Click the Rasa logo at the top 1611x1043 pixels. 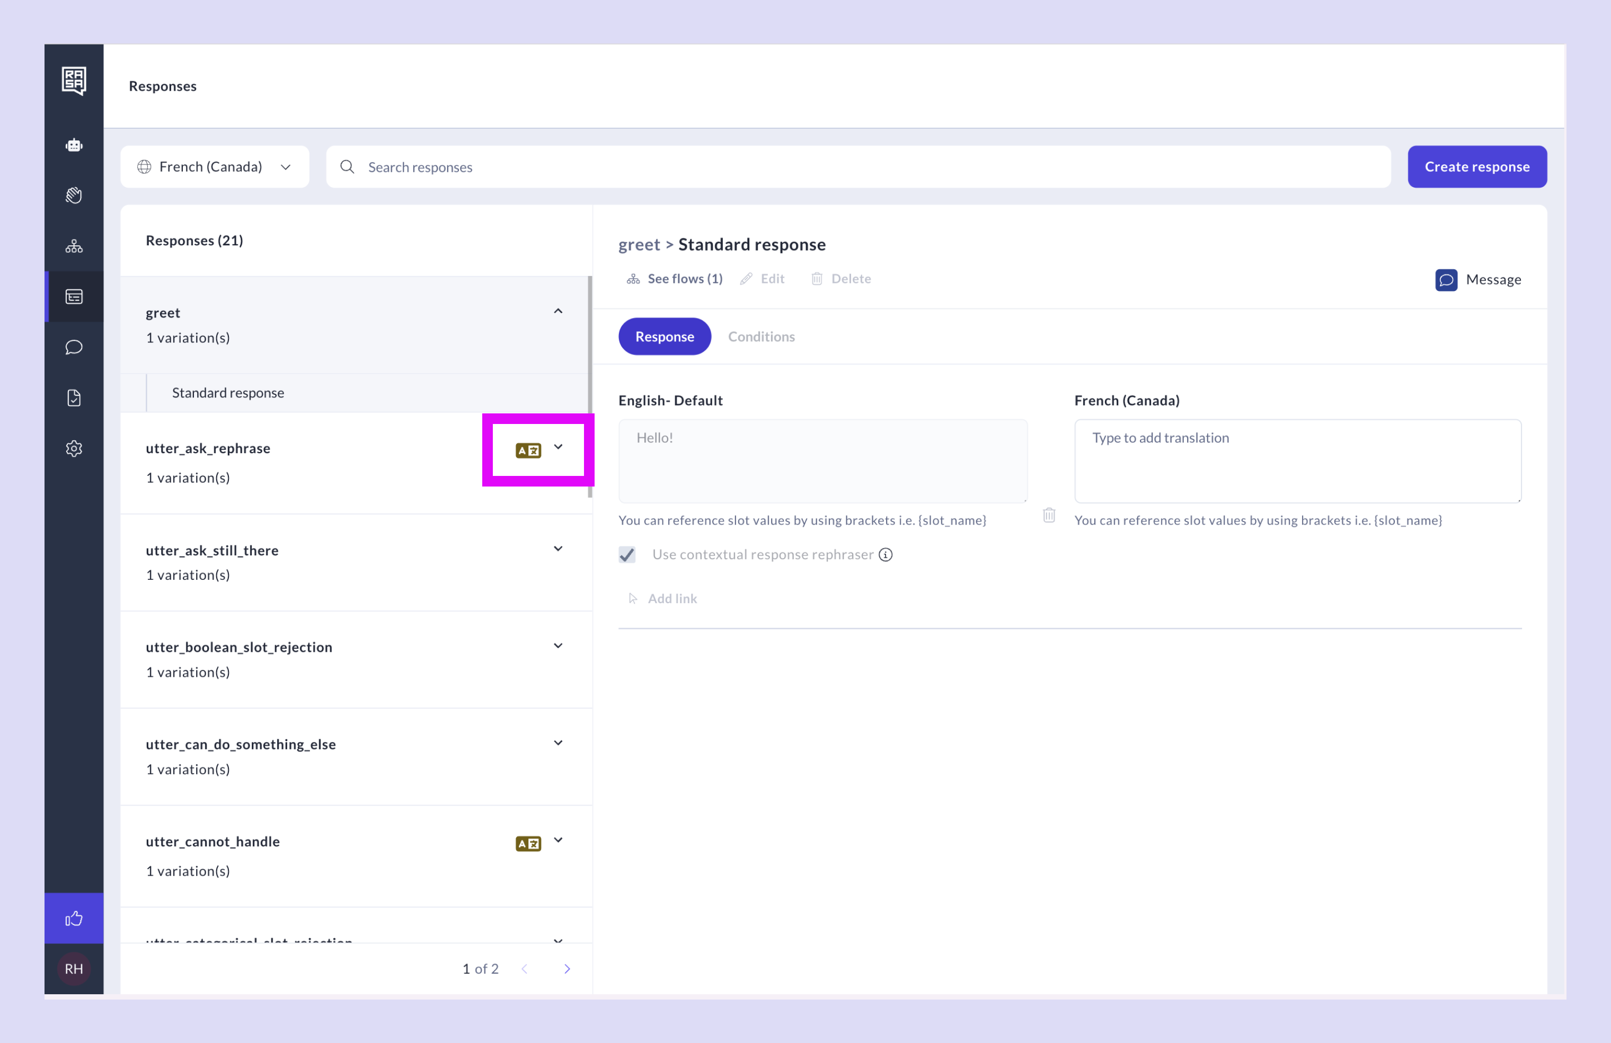point(74,81)
